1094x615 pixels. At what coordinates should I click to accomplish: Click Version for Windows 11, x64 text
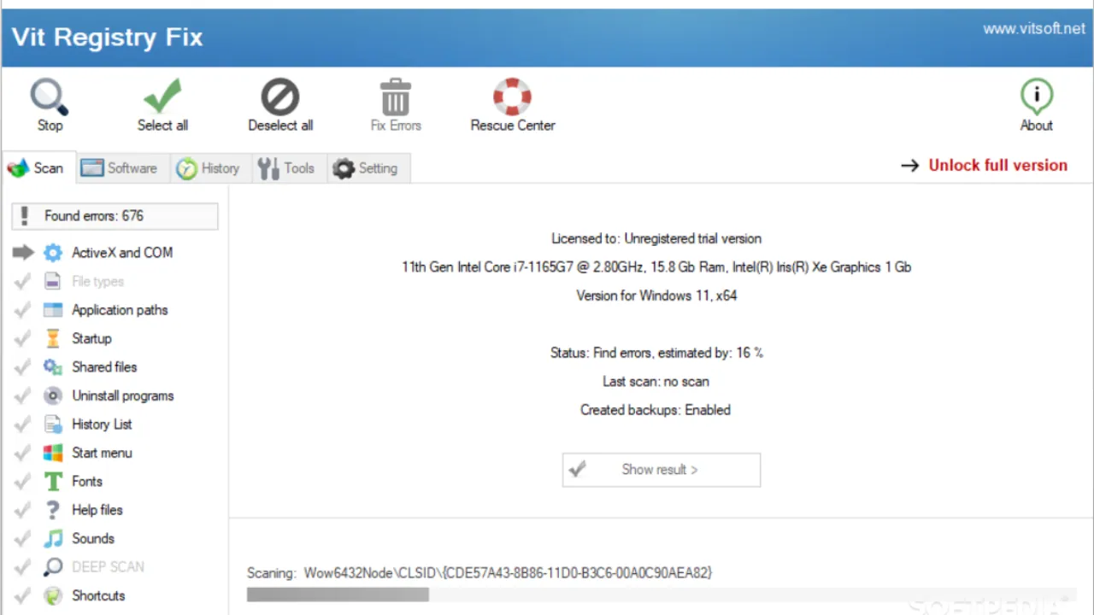tap(656, 296)
